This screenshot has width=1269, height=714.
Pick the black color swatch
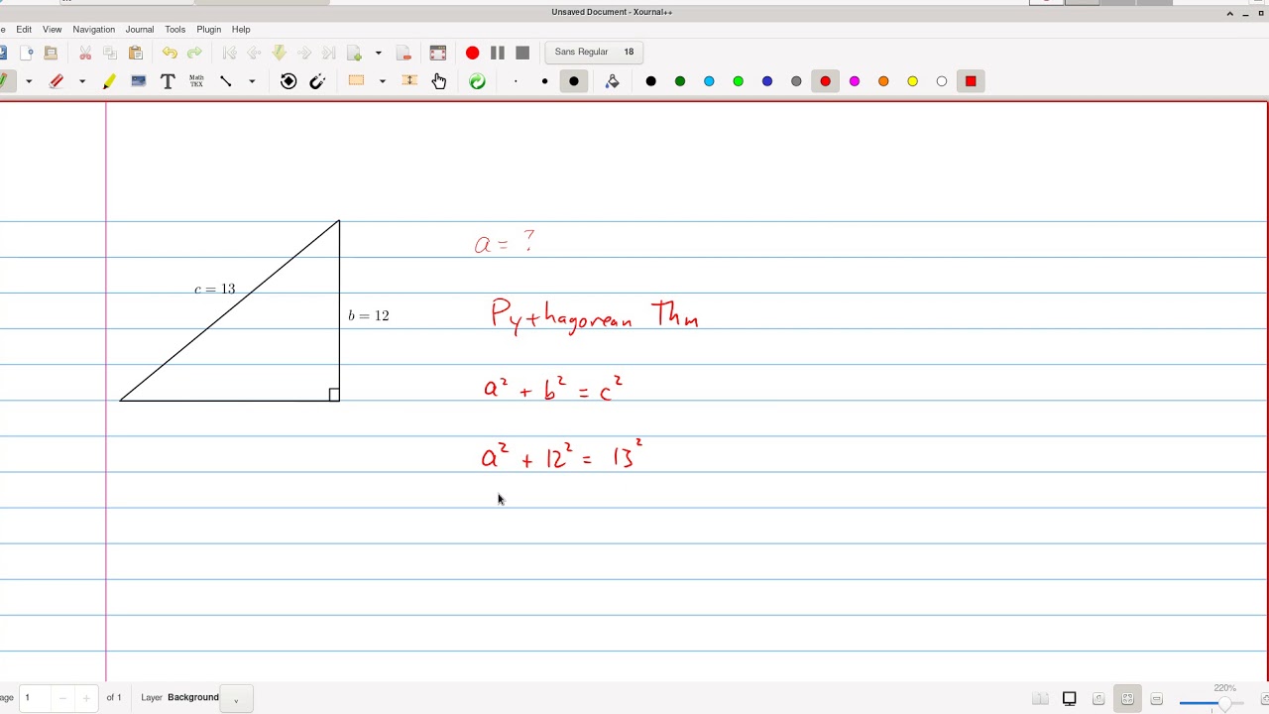[651, 81]
